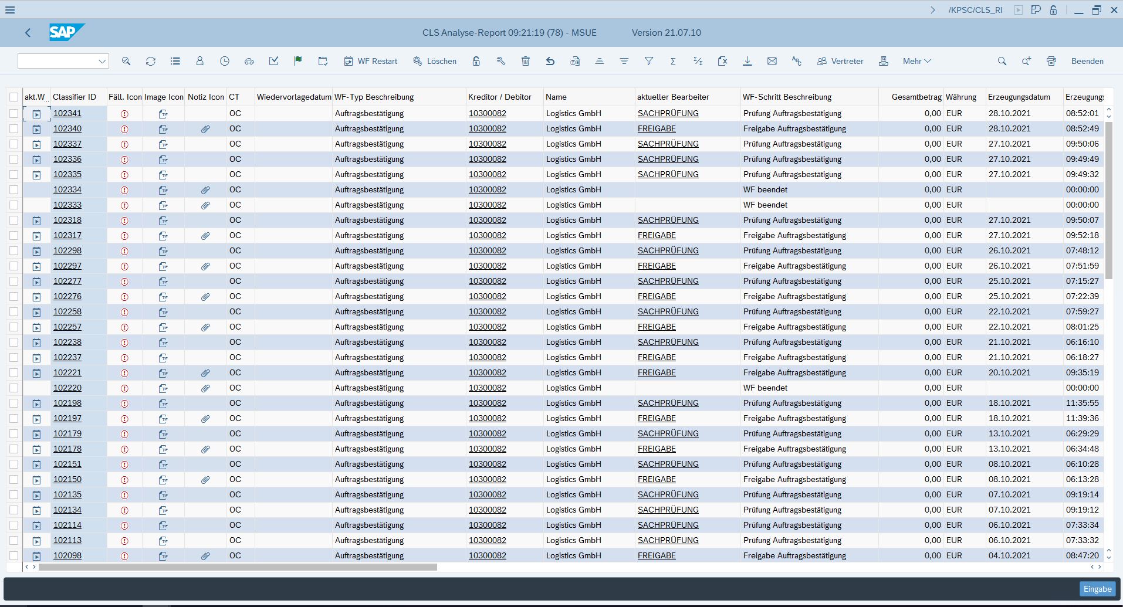
Task: Select the checkbox for row 102179
Action: click(13, 433)
